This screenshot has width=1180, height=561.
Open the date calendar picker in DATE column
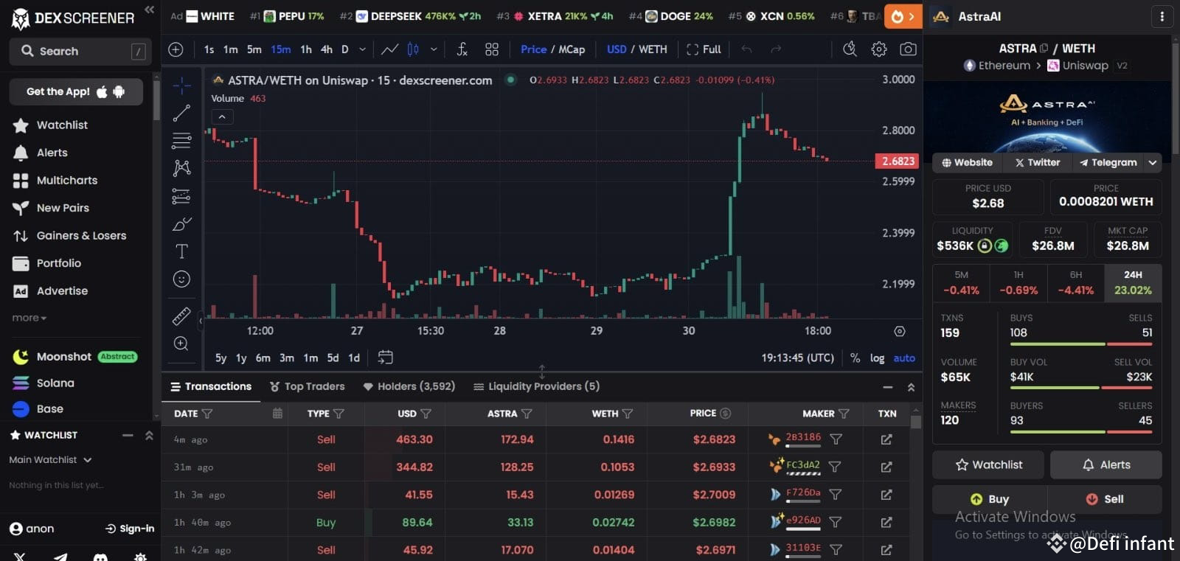[x=277, y=414]
